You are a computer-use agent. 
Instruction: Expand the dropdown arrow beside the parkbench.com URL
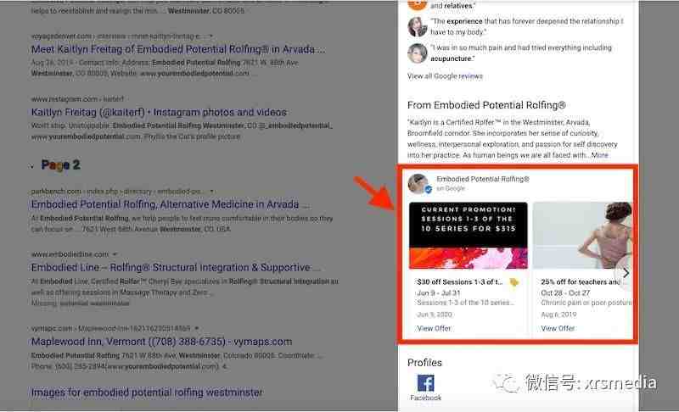(211, 191)
